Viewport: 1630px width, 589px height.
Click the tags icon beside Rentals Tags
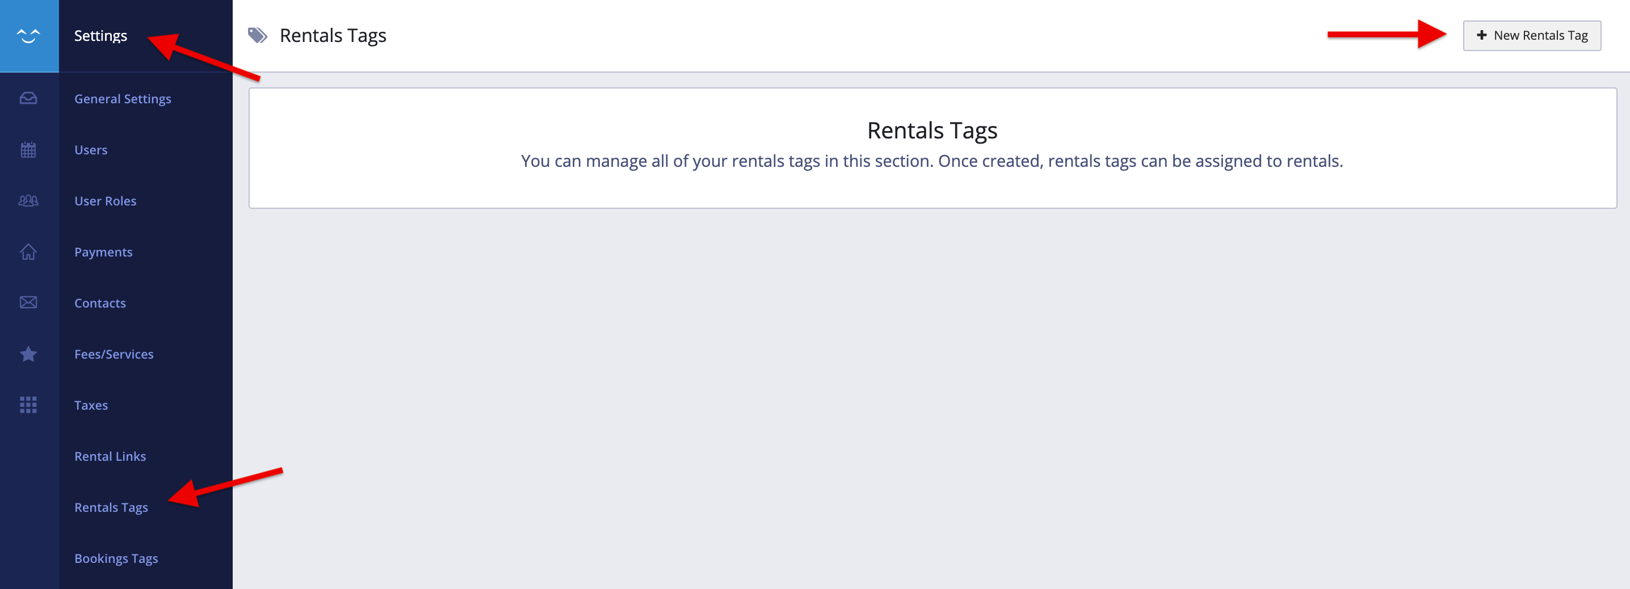click(258, 35)
